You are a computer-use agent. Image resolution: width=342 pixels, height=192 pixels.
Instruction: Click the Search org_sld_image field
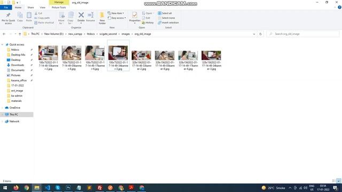(303, 34)
